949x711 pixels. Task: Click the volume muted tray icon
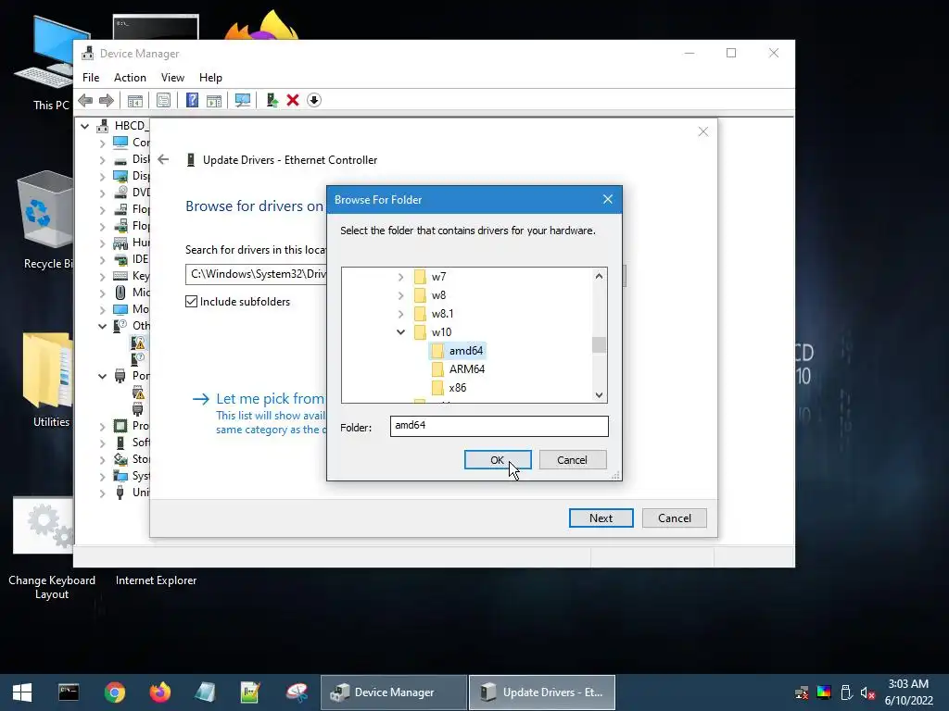(867, 692)
